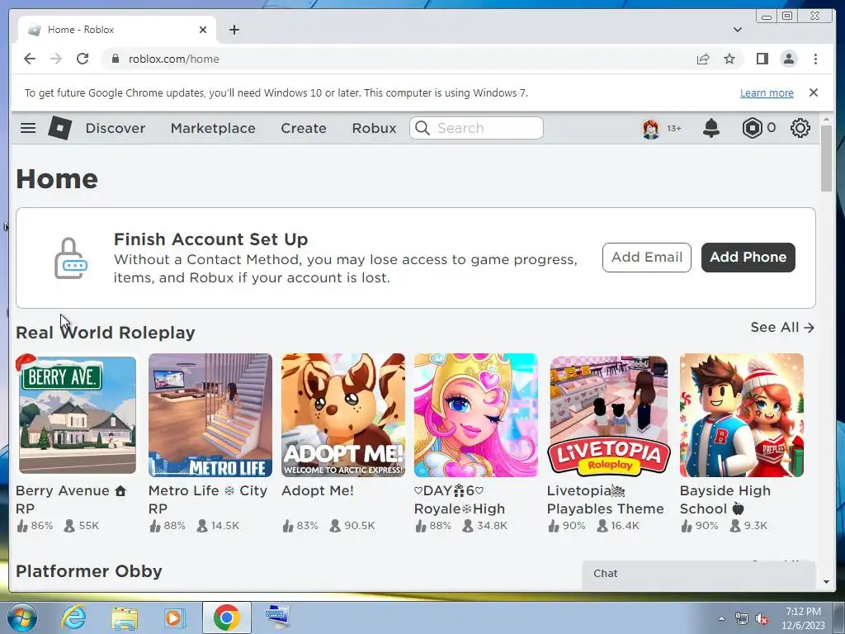Open the on-screen keyboard taskbar icon
Screen dimensions: 845x634
[277, 617]
